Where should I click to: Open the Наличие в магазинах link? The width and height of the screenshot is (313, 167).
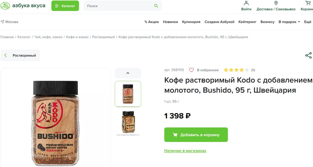[x=185, y=151]
